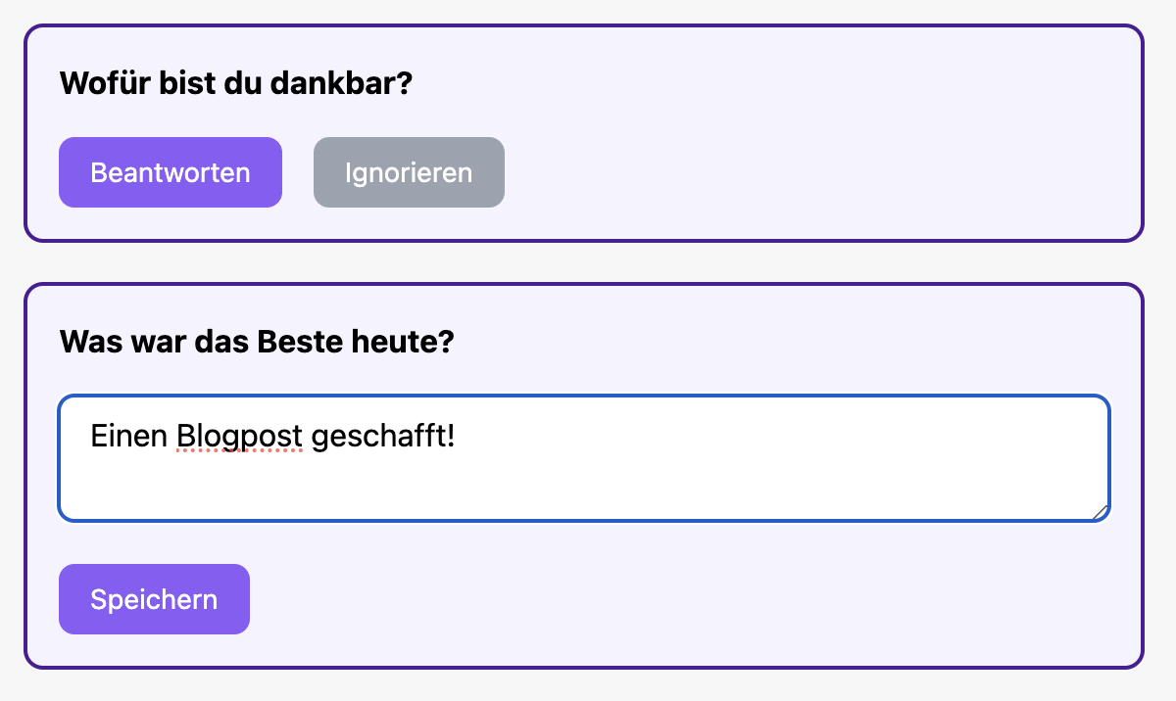This screenshot has height=701, width=1176.
Task: Click the resize grip of the text area
Action: pos(1102,510)
